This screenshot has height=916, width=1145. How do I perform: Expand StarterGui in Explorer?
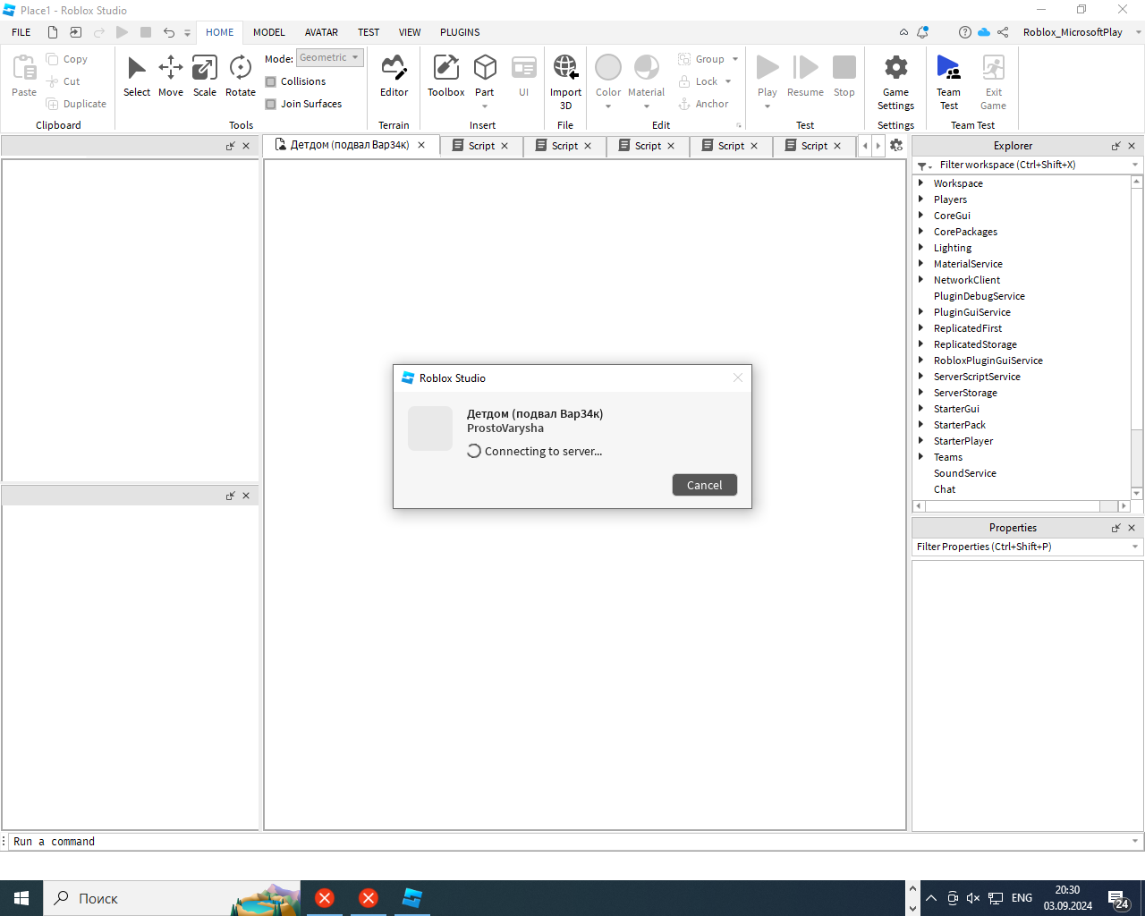tap(920, 408)
